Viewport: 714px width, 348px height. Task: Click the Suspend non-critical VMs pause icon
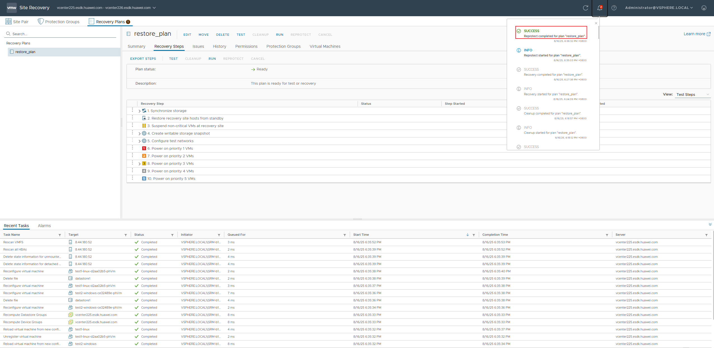point(144,126)
